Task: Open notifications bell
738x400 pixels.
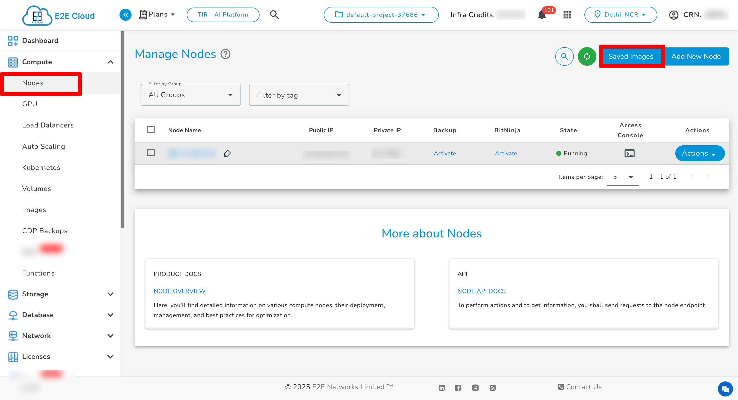Action: [x=541, y=15]
